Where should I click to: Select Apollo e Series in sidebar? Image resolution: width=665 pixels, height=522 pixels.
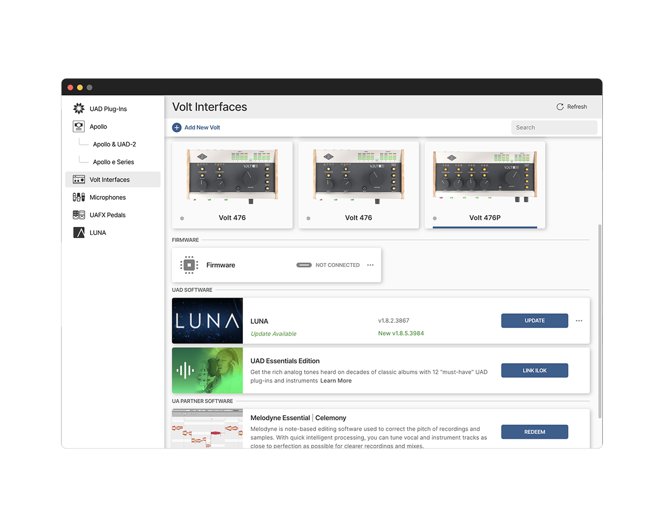pos(113,162)
